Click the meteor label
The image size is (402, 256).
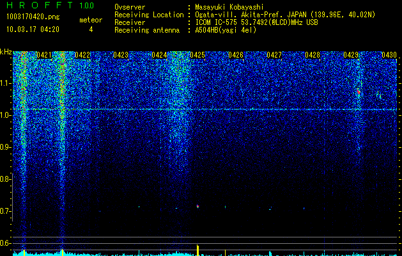tap(91, 20)
